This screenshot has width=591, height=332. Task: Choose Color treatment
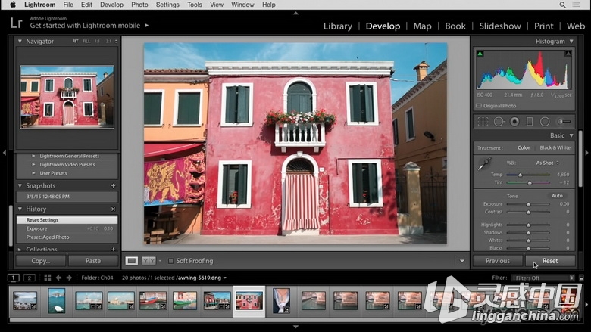point(524,147)
